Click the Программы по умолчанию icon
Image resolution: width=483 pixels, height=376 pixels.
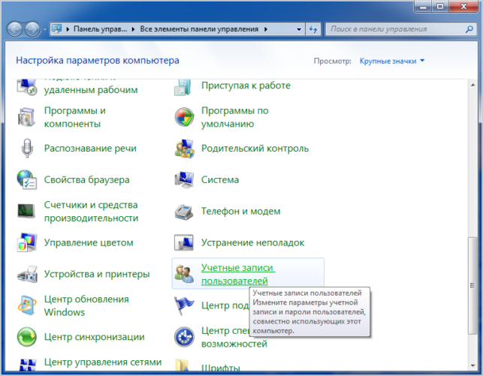[x=184, y=117]
